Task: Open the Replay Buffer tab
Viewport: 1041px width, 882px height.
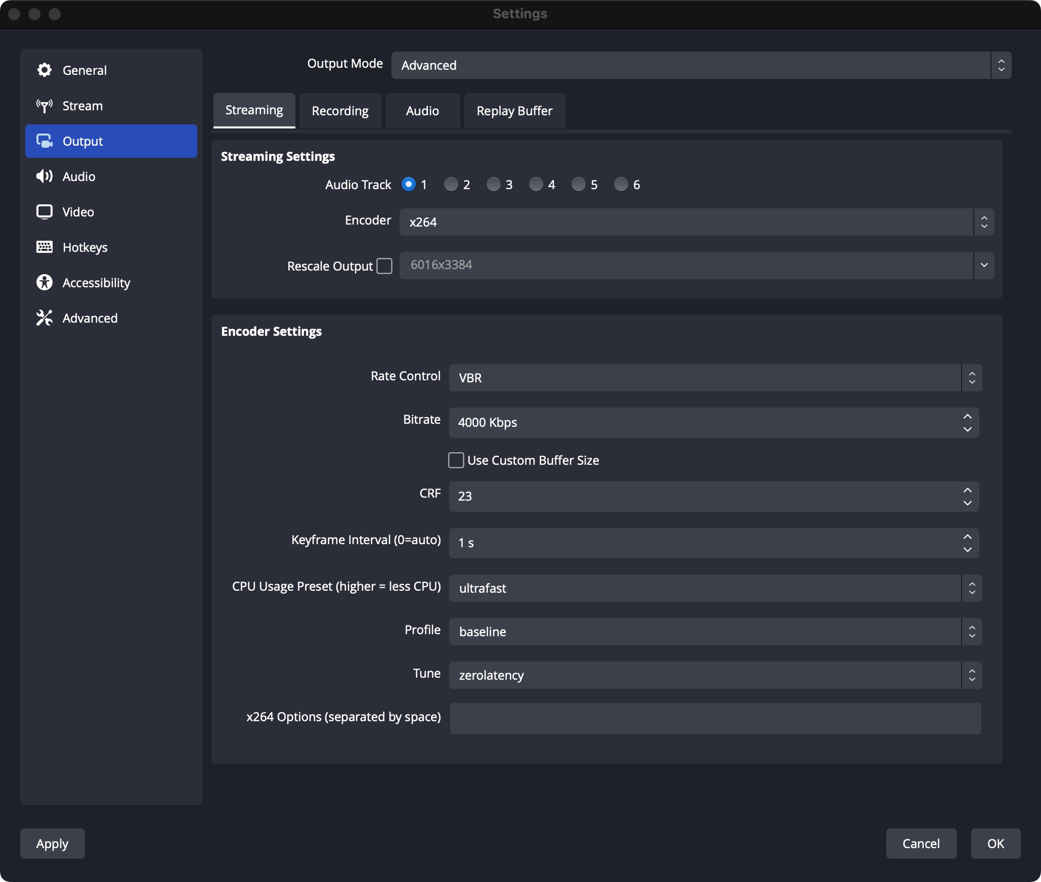Action: point(514,111)
